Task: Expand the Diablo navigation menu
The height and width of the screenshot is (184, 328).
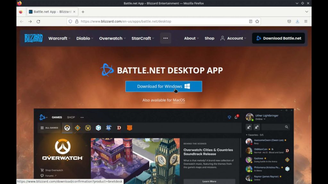Action: click(x=85, y=38)
